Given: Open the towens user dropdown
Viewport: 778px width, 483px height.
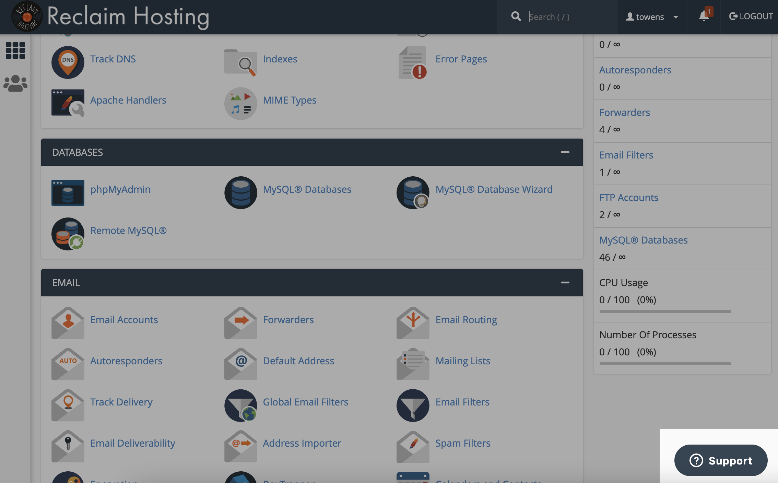Looking at the screenshot, I should point(652,17).
